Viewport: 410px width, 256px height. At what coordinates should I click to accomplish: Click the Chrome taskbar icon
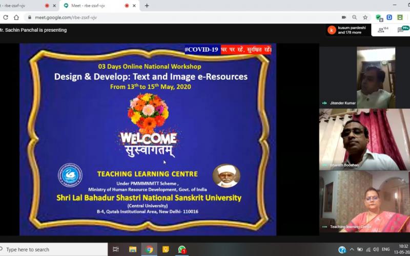pos(149,249)
